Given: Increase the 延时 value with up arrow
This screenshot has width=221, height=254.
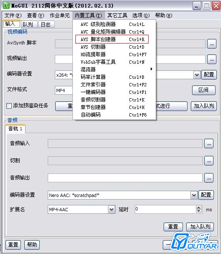Looking at the screenshot, I should click(x=199, y=207).
